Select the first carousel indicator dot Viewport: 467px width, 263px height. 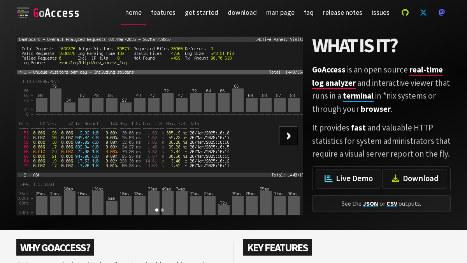point(157,210)
